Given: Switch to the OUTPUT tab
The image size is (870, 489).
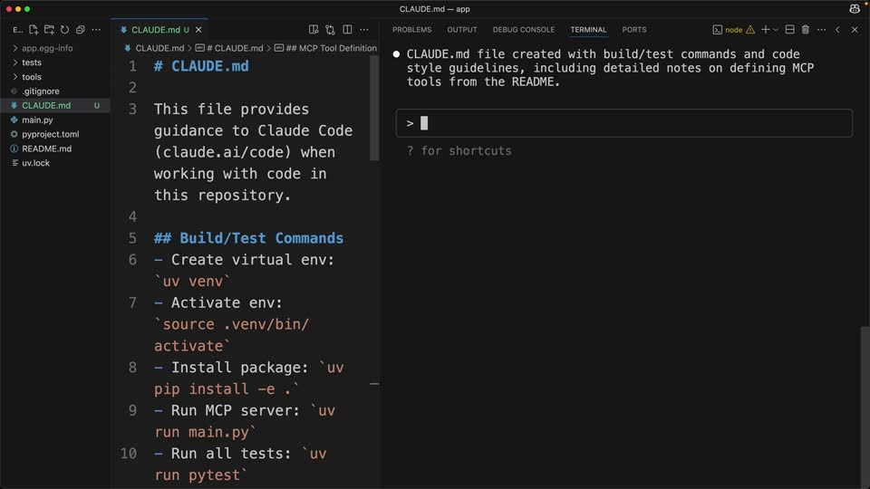Looking at the screenshot, I should click(462, 30).
